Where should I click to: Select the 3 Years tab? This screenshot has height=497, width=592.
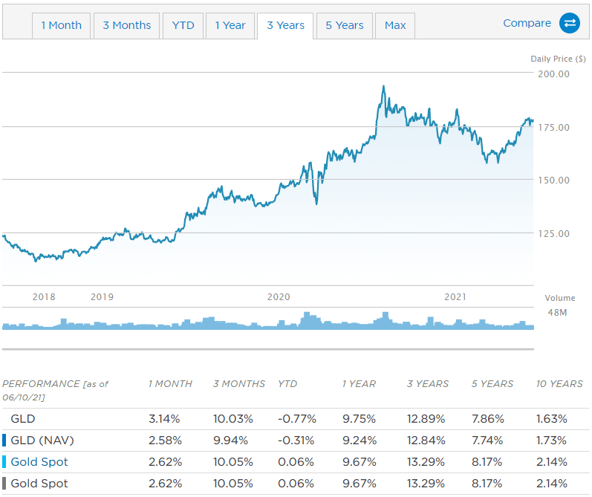[x=285, y=25]
